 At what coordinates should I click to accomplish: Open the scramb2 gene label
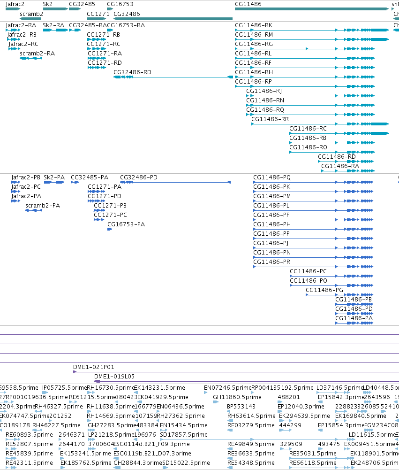(x=31, y=14)
